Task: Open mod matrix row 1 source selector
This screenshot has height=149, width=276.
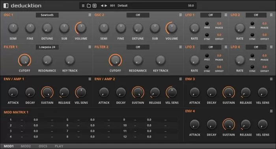Action: (22, 120)
